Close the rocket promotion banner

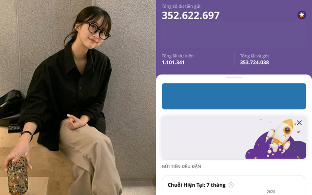click(x=299, y=122)
